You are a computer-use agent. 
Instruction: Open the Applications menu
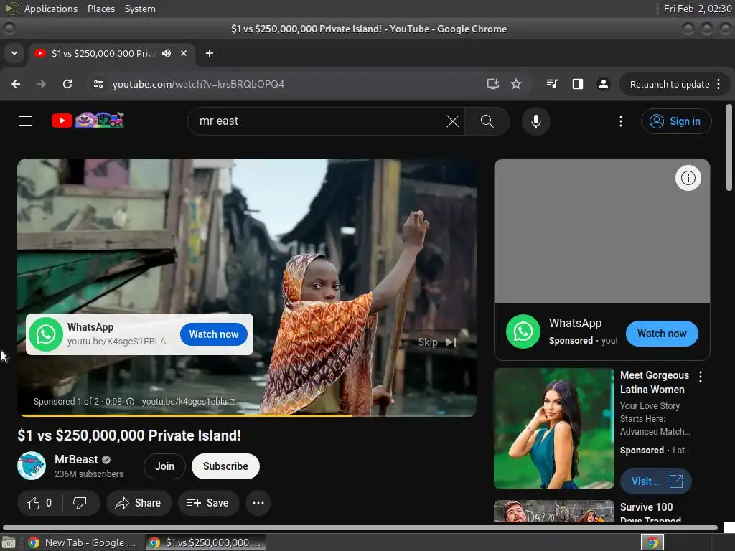51,9
